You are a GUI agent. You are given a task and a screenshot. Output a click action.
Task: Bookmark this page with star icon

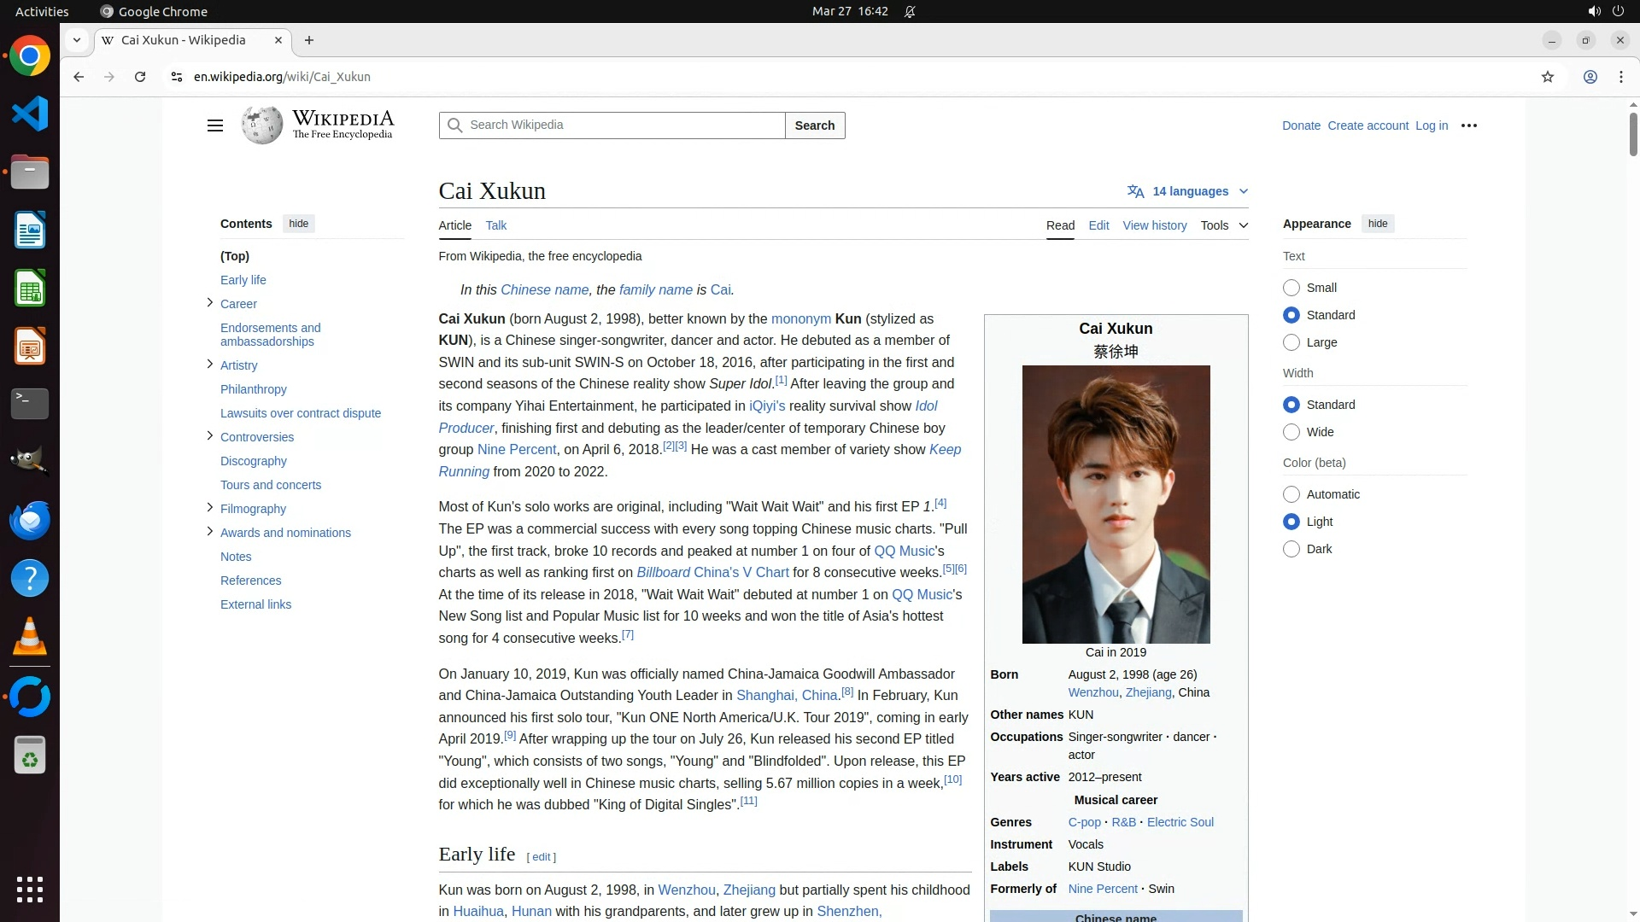[1547, 77]
